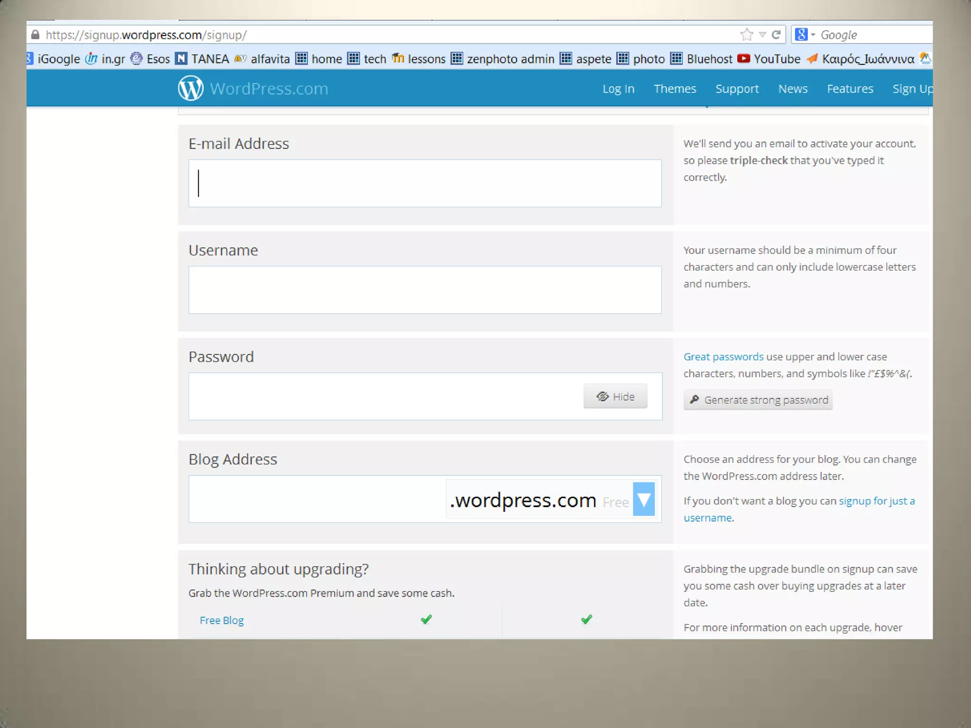Open the Bluehost bookmark
The height and width of the screenshot is (728, 971).
(702, 59)
